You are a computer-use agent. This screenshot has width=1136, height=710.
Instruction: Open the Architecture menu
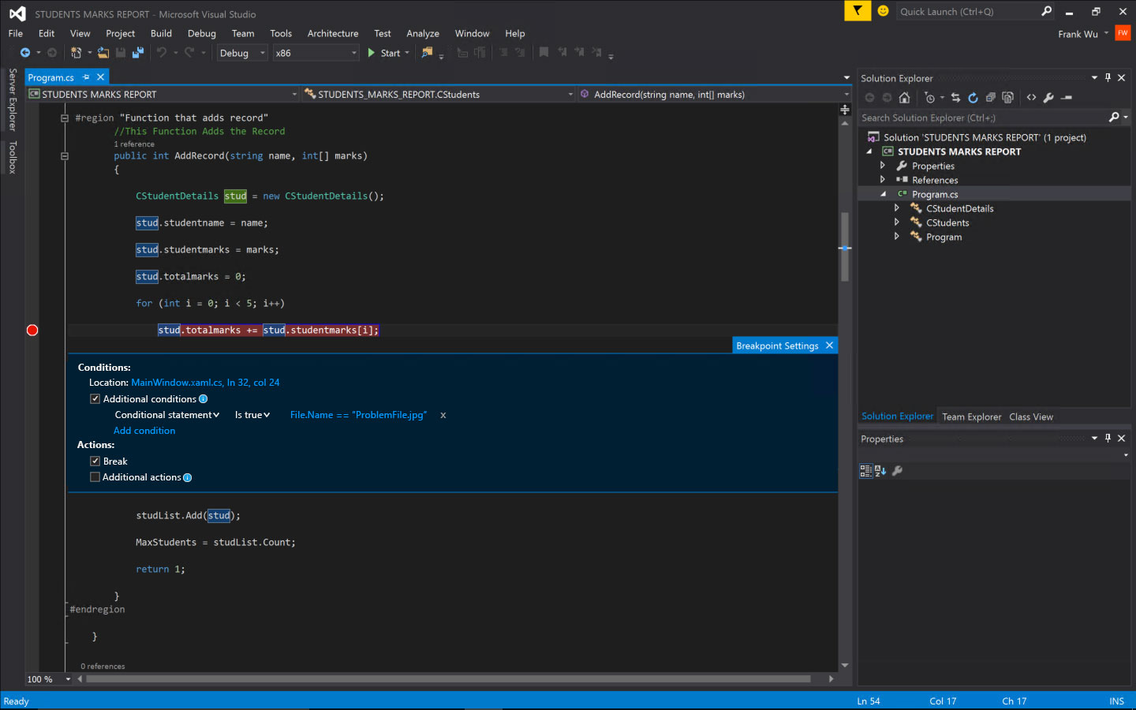[333, 33]
